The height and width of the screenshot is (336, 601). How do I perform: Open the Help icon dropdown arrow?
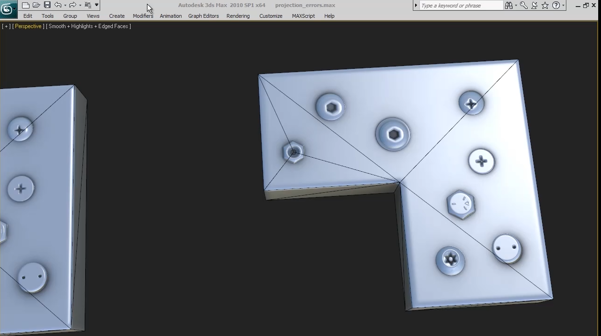(x=563, y=6)
